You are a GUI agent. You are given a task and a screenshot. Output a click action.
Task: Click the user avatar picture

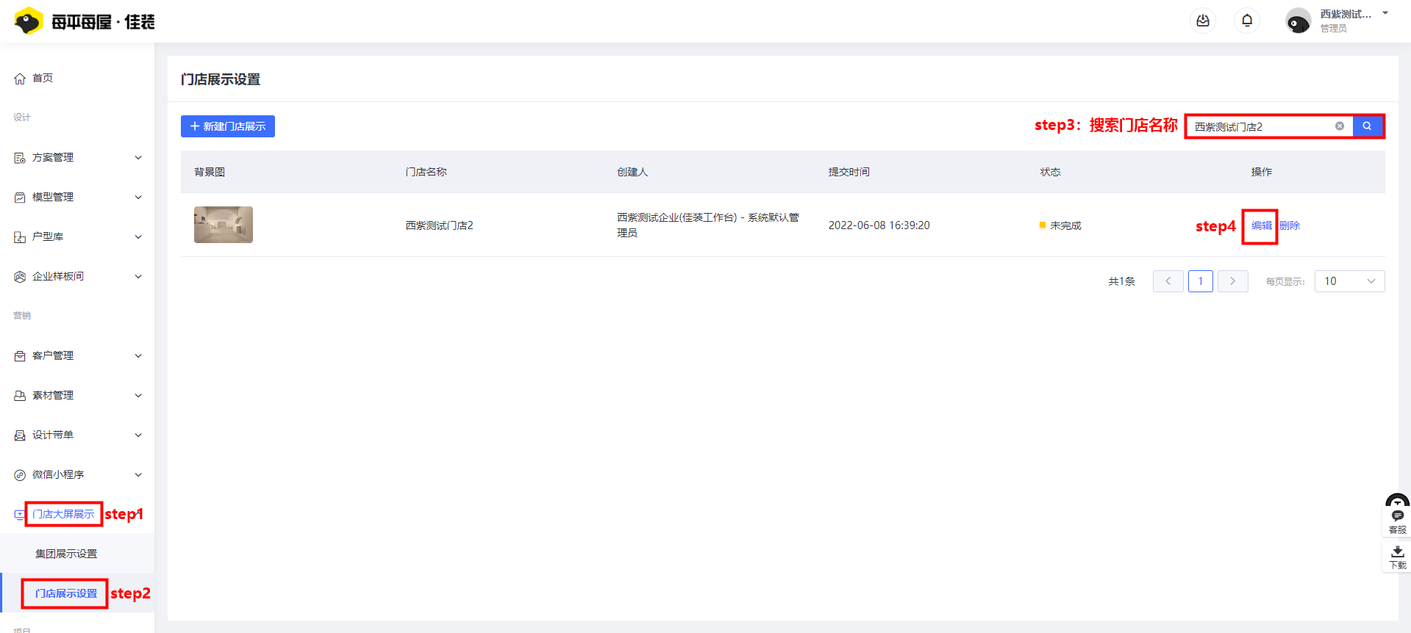(x=1298, y=21)
